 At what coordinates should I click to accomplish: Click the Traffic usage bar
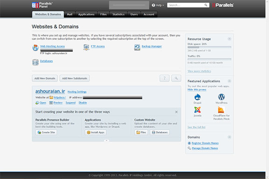click(209, 59)
